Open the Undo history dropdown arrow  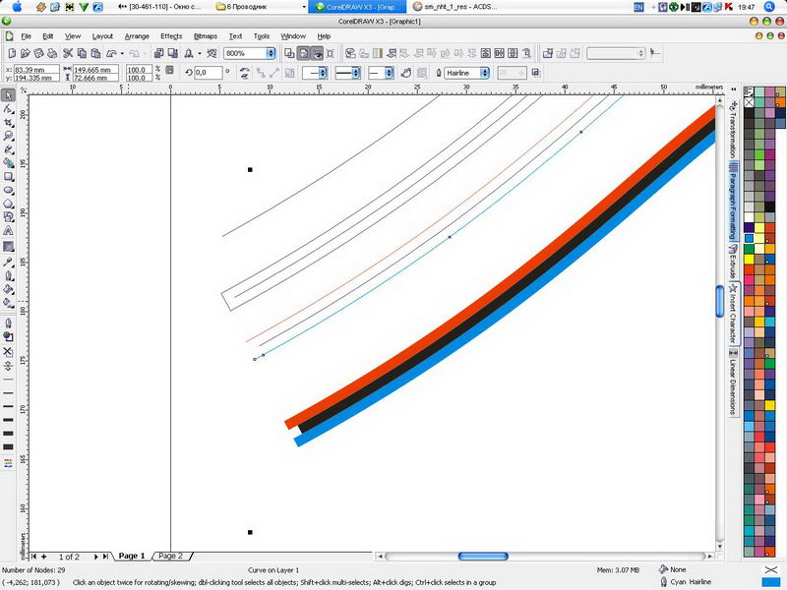click(x=122, y=53)
